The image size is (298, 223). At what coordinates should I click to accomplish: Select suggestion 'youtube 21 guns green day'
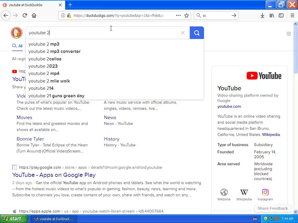pos(115,96)
